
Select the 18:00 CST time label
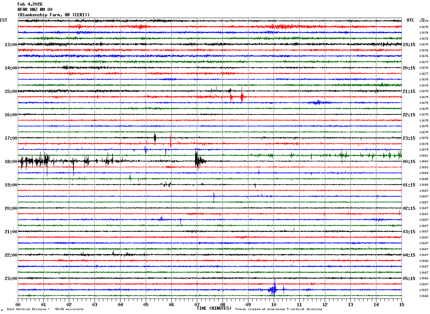click(11, 162)
